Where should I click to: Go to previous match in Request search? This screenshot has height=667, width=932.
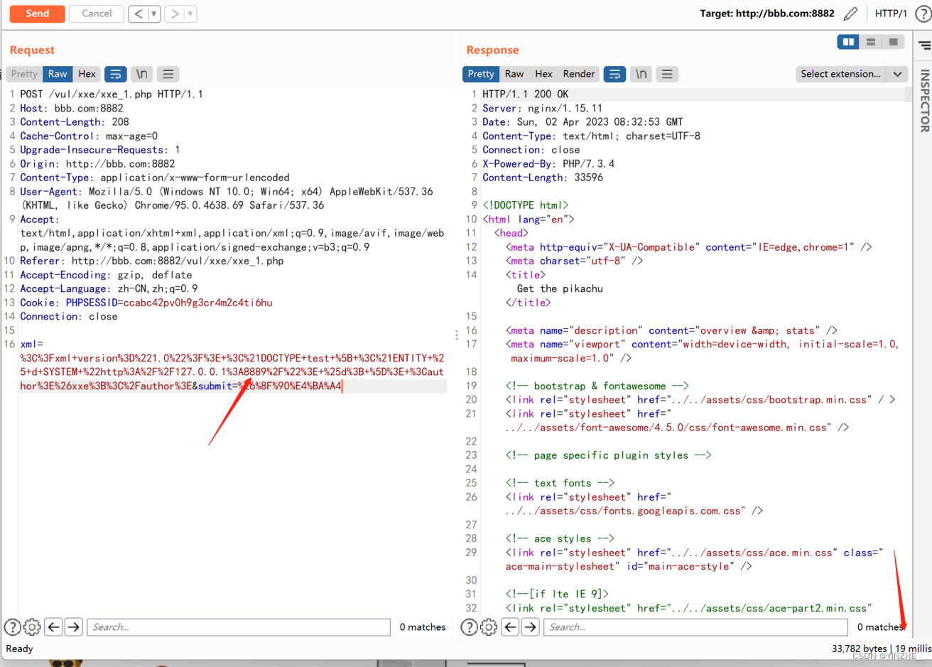coord(53,627)
